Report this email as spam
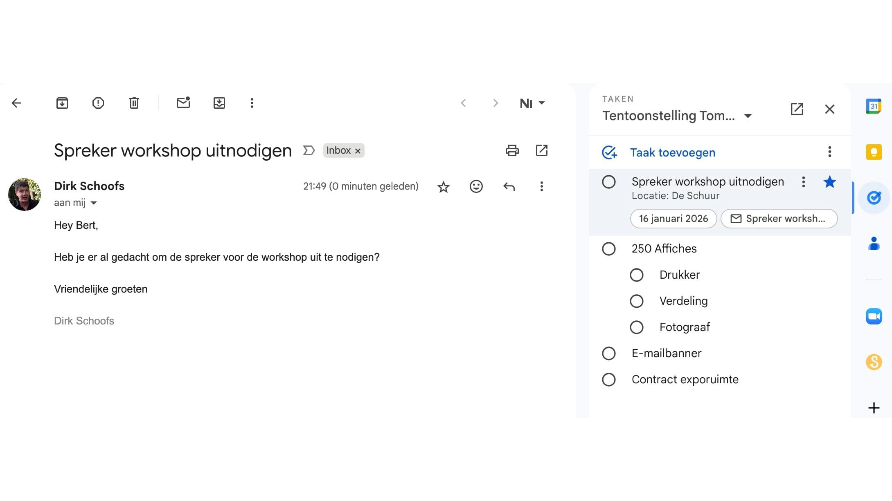Screen dimensions: 892x501 (98, 103)
